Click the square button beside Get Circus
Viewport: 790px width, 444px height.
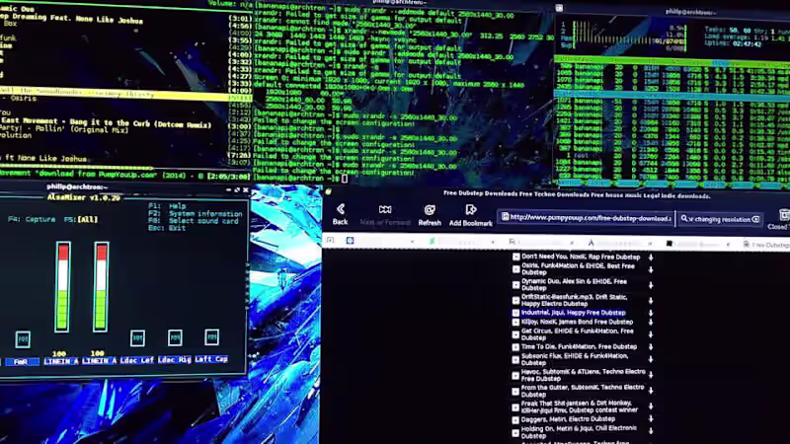(515, 334)
